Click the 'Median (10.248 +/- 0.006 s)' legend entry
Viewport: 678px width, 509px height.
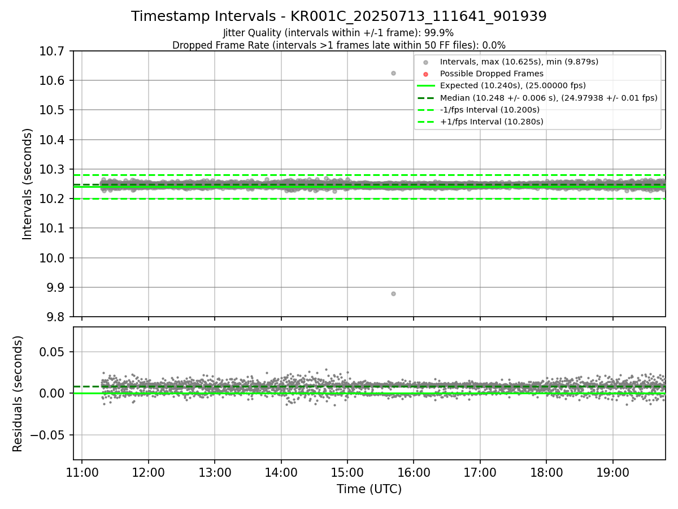pos(549,97)
